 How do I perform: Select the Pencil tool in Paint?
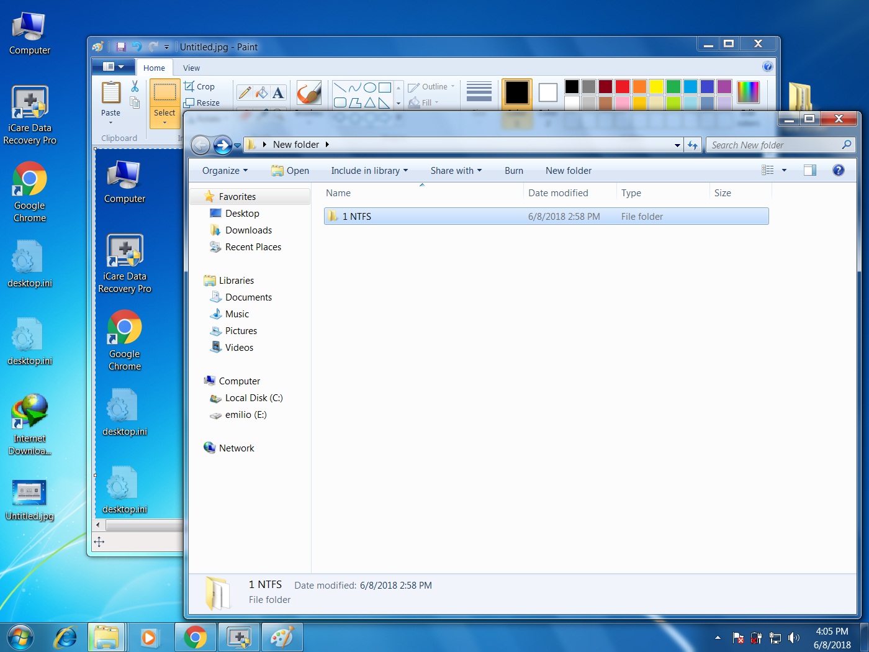[x=245, y=93]
